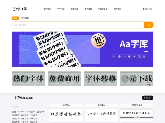Select the 最新字体 tab
The height and width of the screenshot is (123, 165).
tap(101, 105)
